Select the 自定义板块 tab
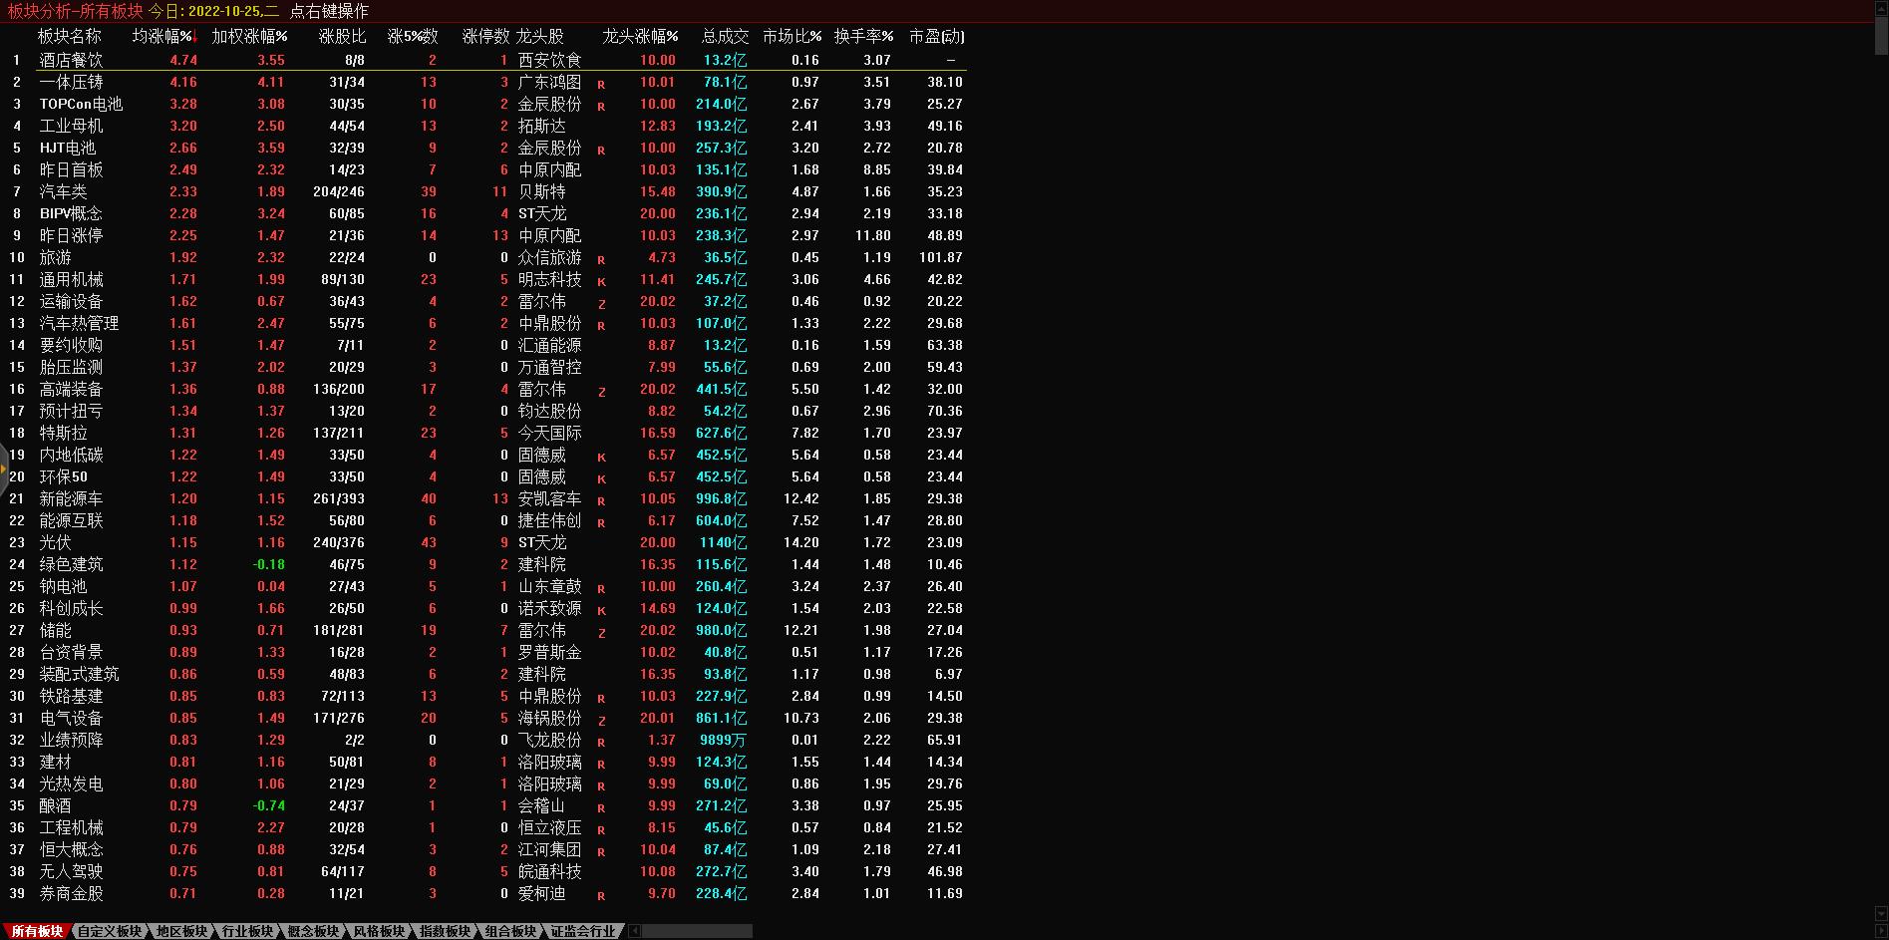Image resolution: width=1889 pixels, height=940 pixels. pyautogui.click(x=110, y=931)
